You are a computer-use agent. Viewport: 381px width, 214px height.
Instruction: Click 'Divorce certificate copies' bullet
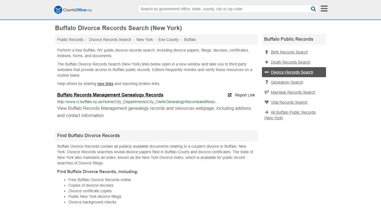pos(90,191)
